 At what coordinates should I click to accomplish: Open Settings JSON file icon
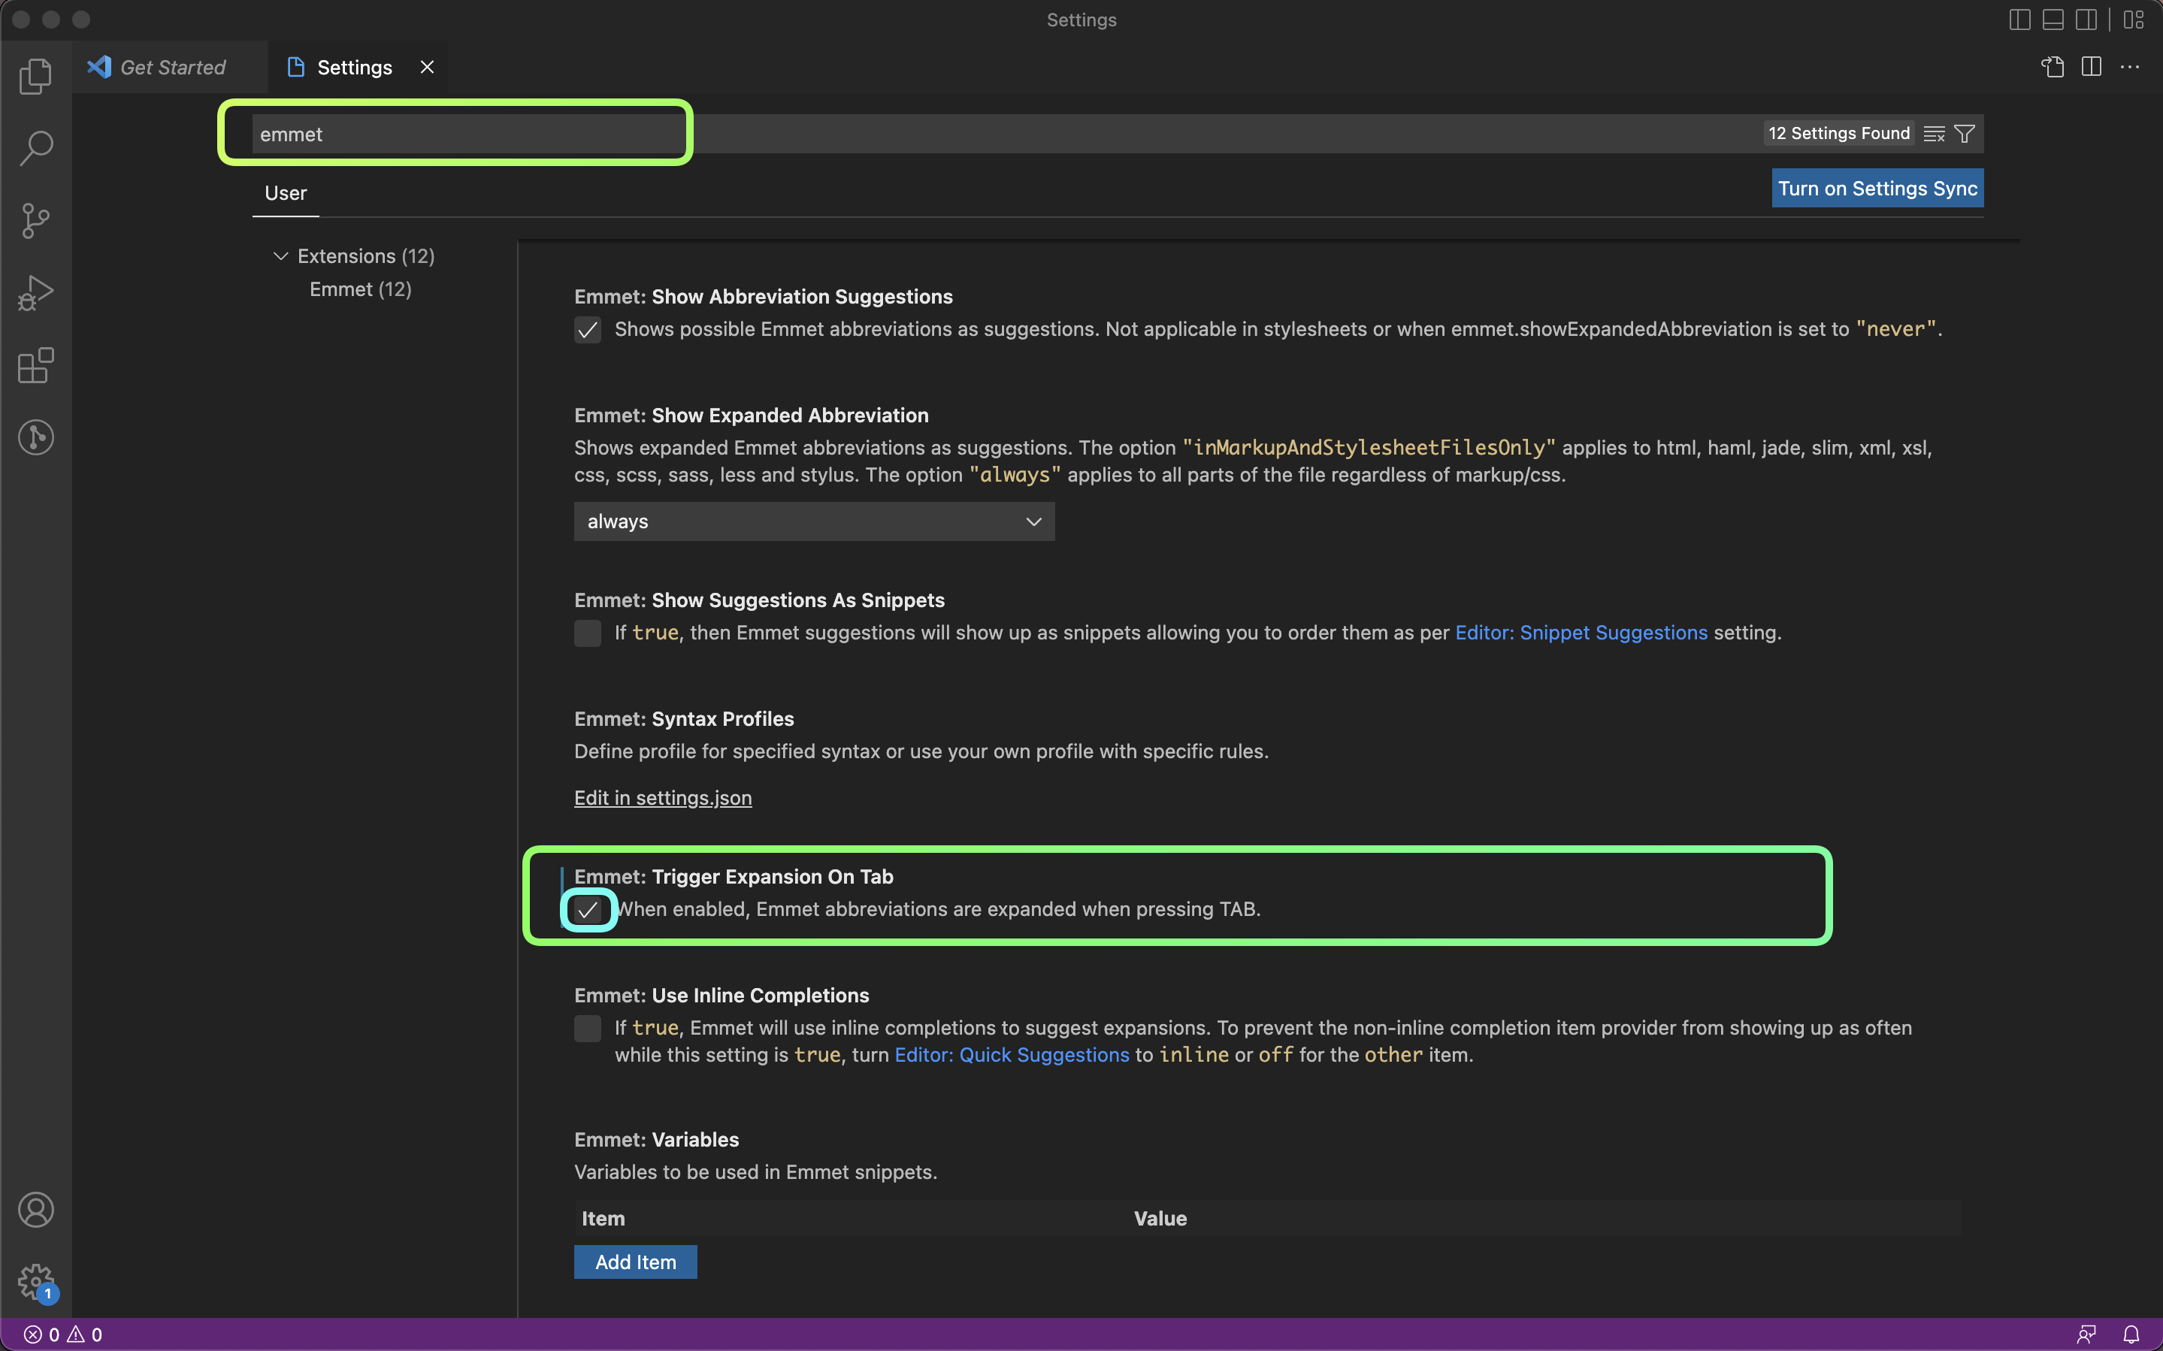coord(2053,67)
